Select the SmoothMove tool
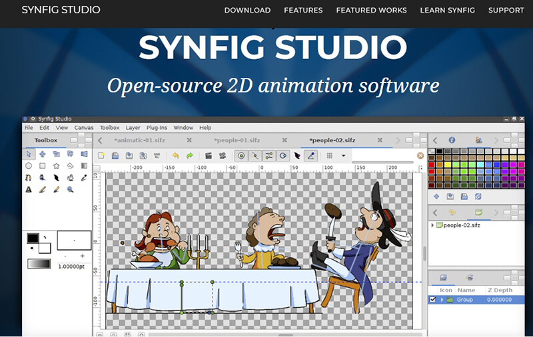 [43, 154]
